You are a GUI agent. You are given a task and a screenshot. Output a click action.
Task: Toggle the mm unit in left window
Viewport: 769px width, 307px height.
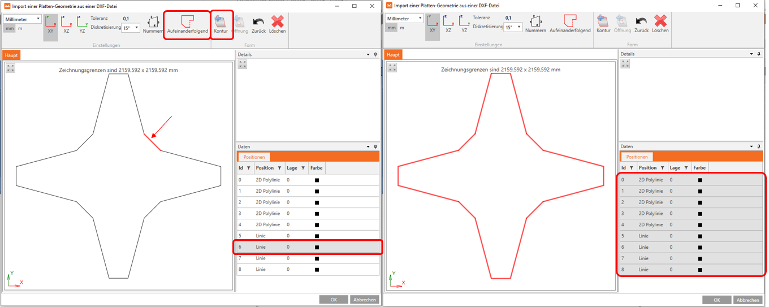coord(10,28)
